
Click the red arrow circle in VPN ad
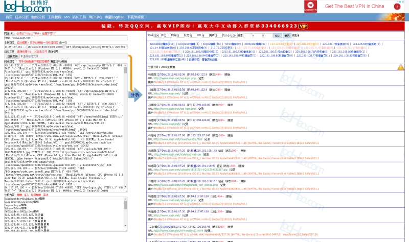tap(397, 7)
